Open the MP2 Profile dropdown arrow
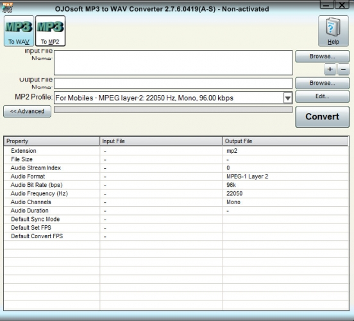 point(287,98)
